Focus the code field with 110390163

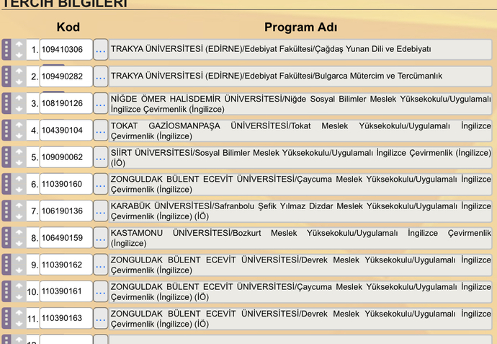click(66, 318)
